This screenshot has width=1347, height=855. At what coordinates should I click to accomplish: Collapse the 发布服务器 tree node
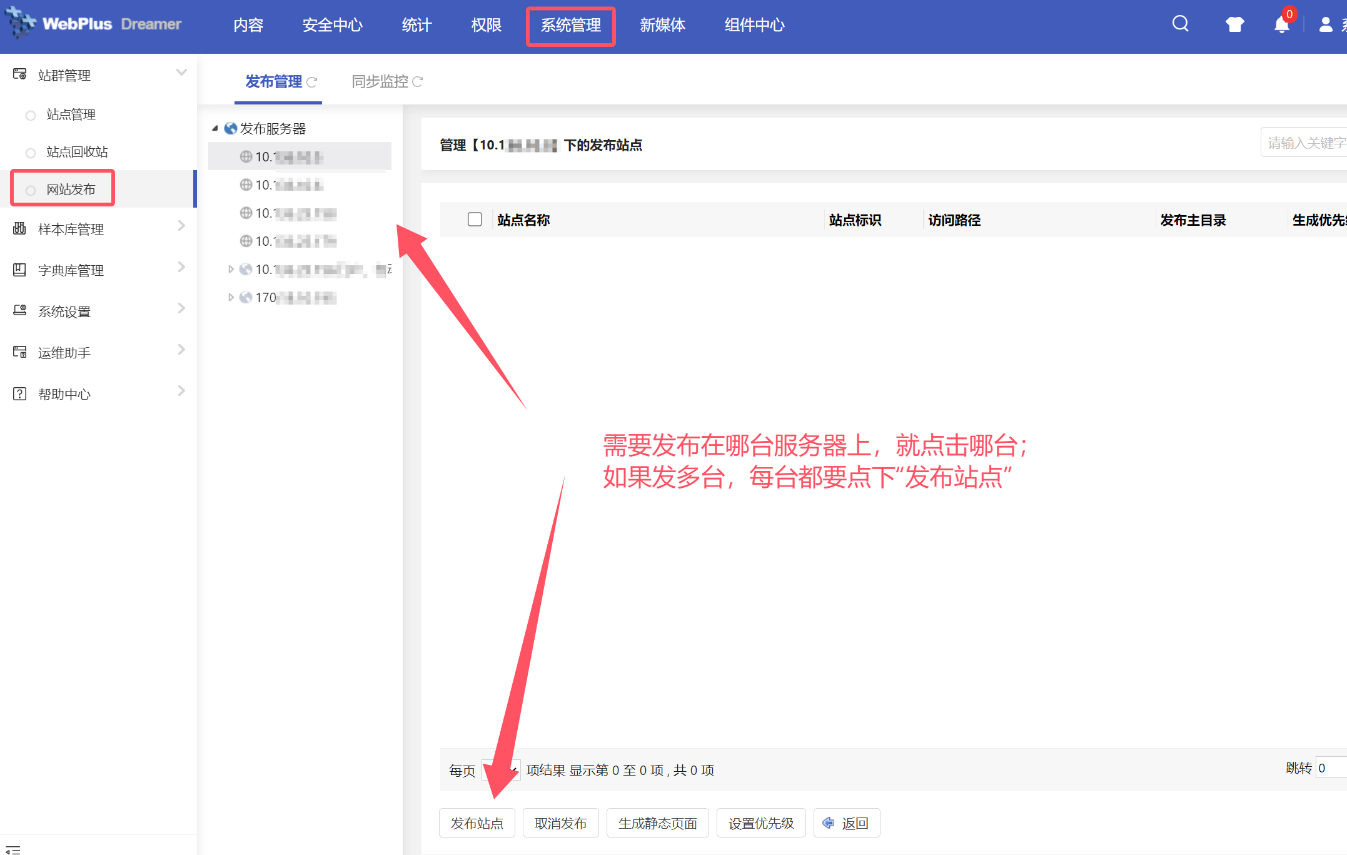[x=215, y=129]
